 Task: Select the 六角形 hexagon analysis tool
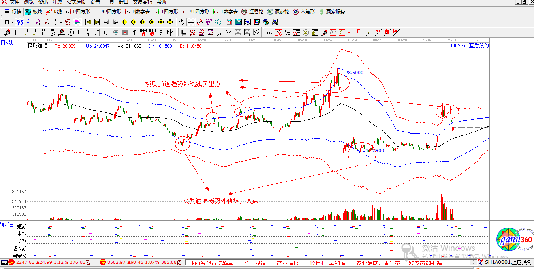pos(304,11)
